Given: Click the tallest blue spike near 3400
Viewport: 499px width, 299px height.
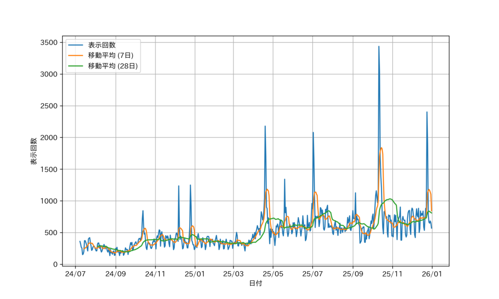Looking at the screenshot, I should tap(379, 47).
